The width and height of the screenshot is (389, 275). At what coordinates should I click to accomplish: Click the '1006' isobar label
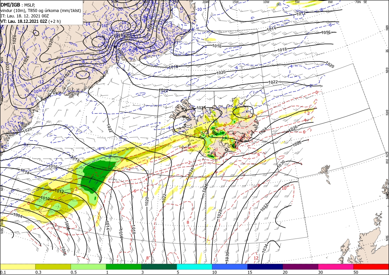point(63,251)
